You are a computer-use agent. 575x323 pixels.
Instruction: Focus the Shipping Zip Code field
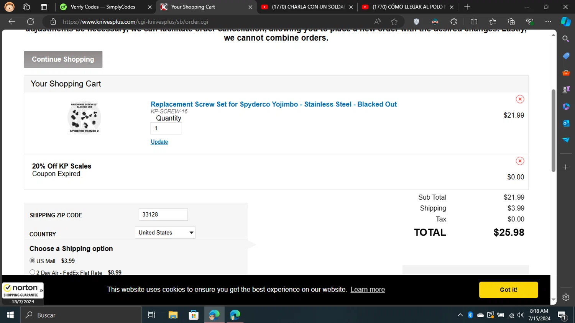tap(163, 215)
